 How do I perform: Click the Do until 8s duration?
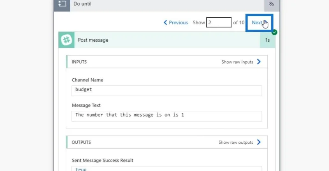click(272, 4)
